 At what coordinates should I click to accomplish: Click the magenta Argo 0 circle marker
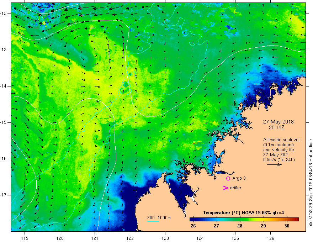(228, 179)
